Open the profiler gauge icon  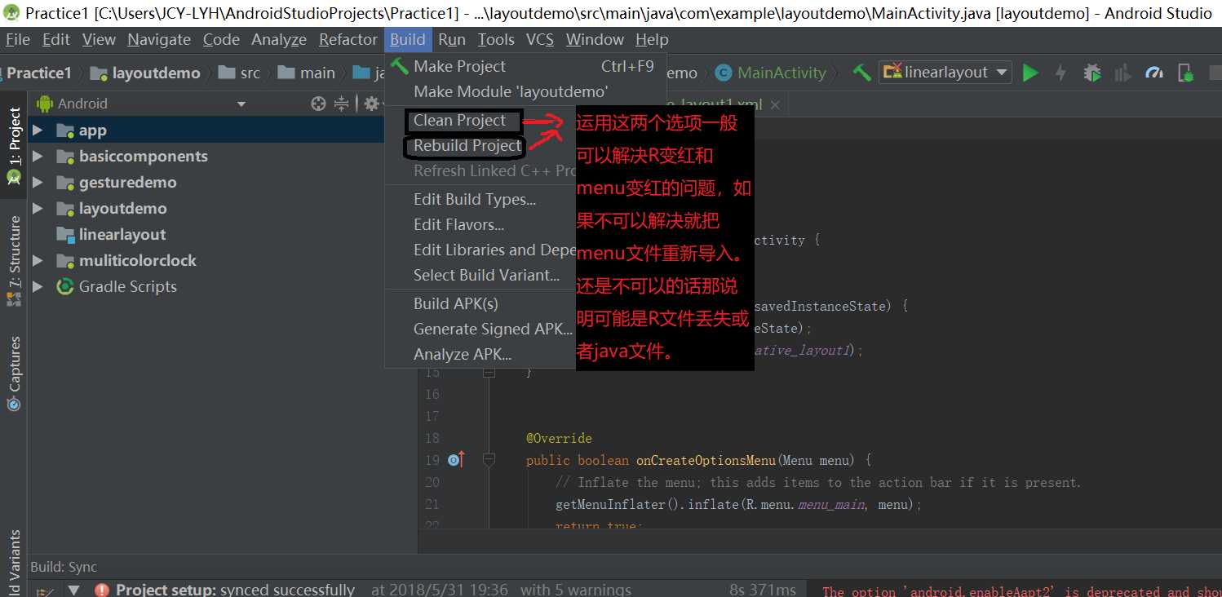(x=1153, y=73)
